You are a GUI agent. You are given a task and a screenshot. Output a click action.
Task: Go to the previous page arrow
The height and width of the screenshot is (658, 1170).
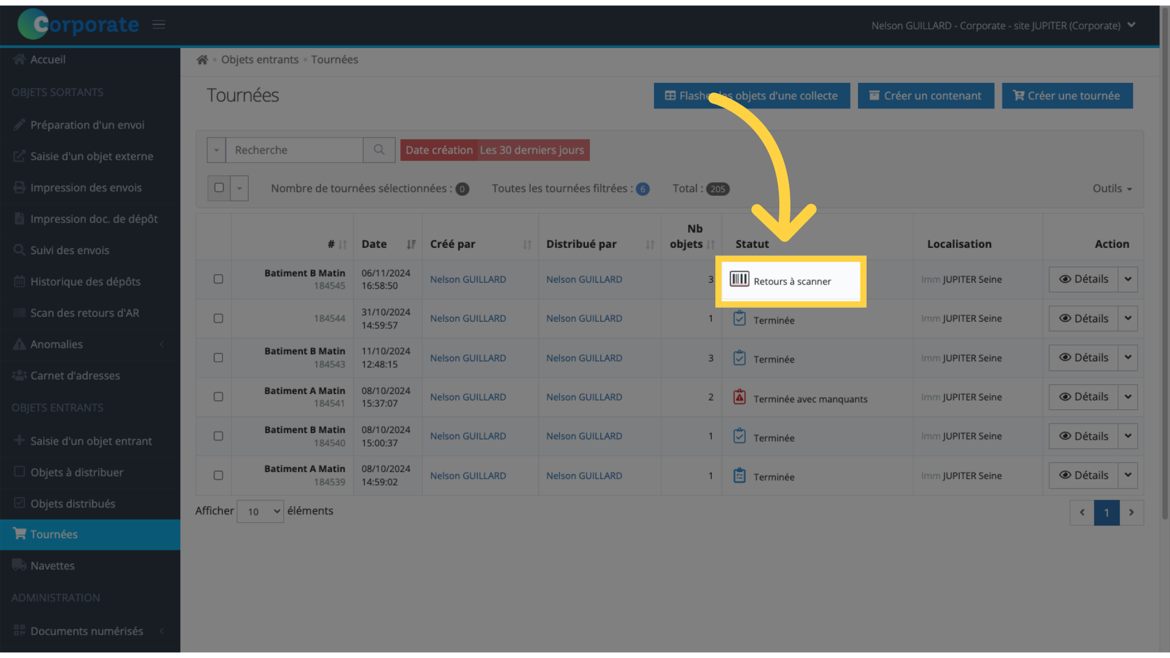tap(1082, 513)
